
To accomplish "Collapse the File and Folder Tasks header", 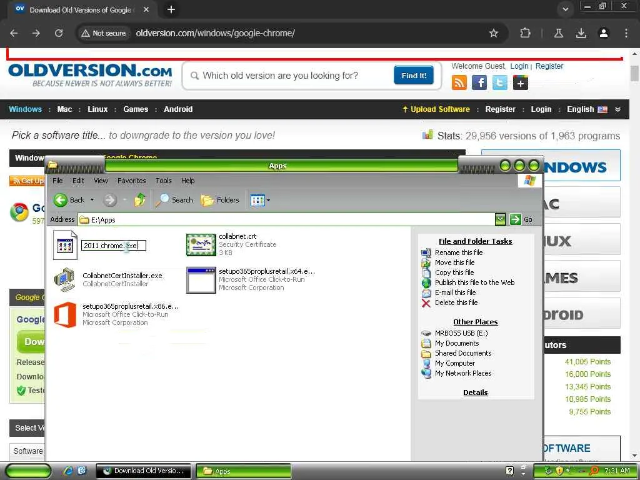I will 476,241.
